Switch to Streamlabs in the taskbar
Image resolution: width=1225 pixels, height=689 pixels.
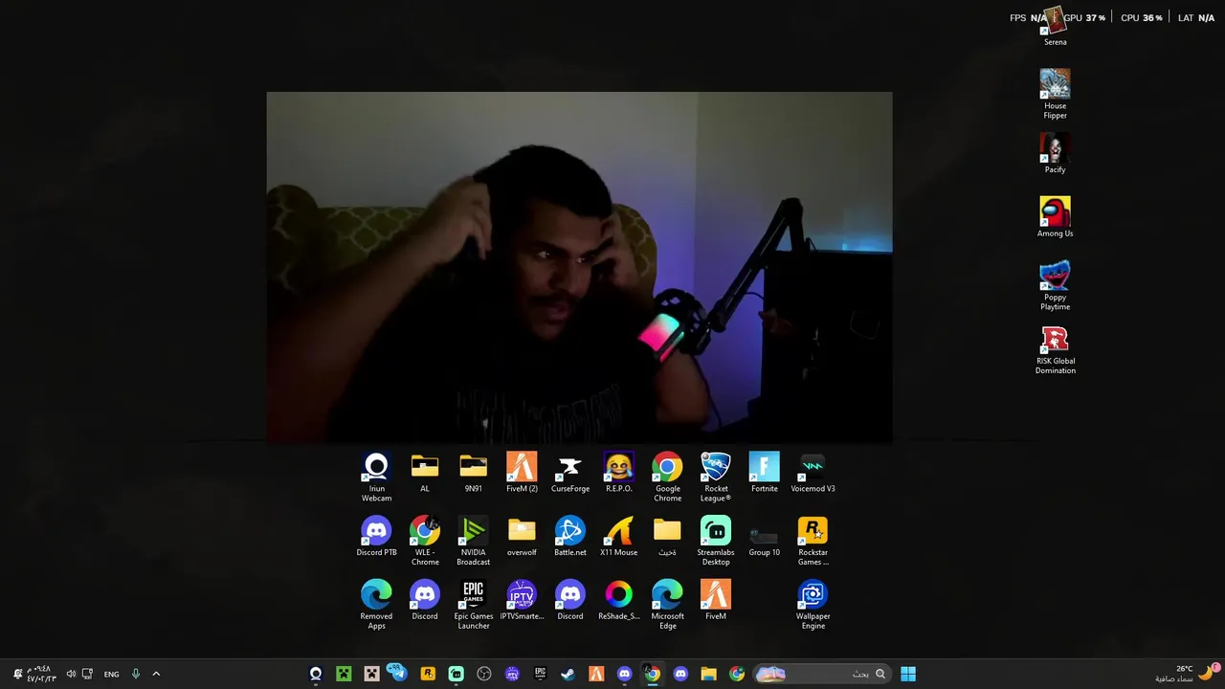click(x=456, y=674)
